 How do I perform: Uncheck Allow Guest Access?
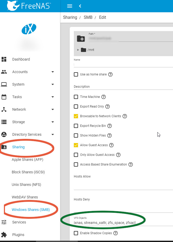tap(76, 145)
